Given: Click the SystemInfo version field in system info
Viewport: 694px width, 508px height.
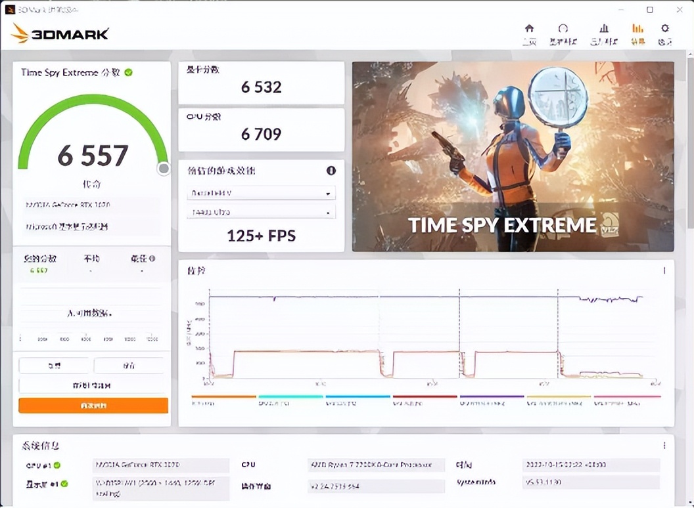Looking at the screenshot, I should [591, 481].
